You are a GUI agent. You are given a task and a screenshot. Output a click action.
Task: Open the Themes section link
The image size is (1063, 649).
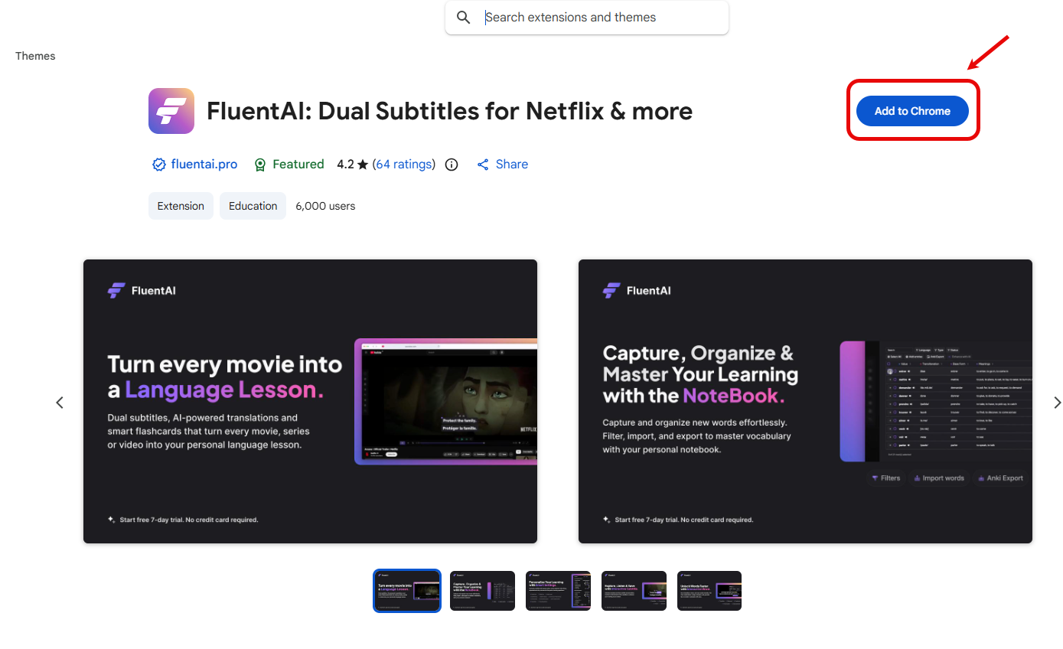click(x=35, y=56)
